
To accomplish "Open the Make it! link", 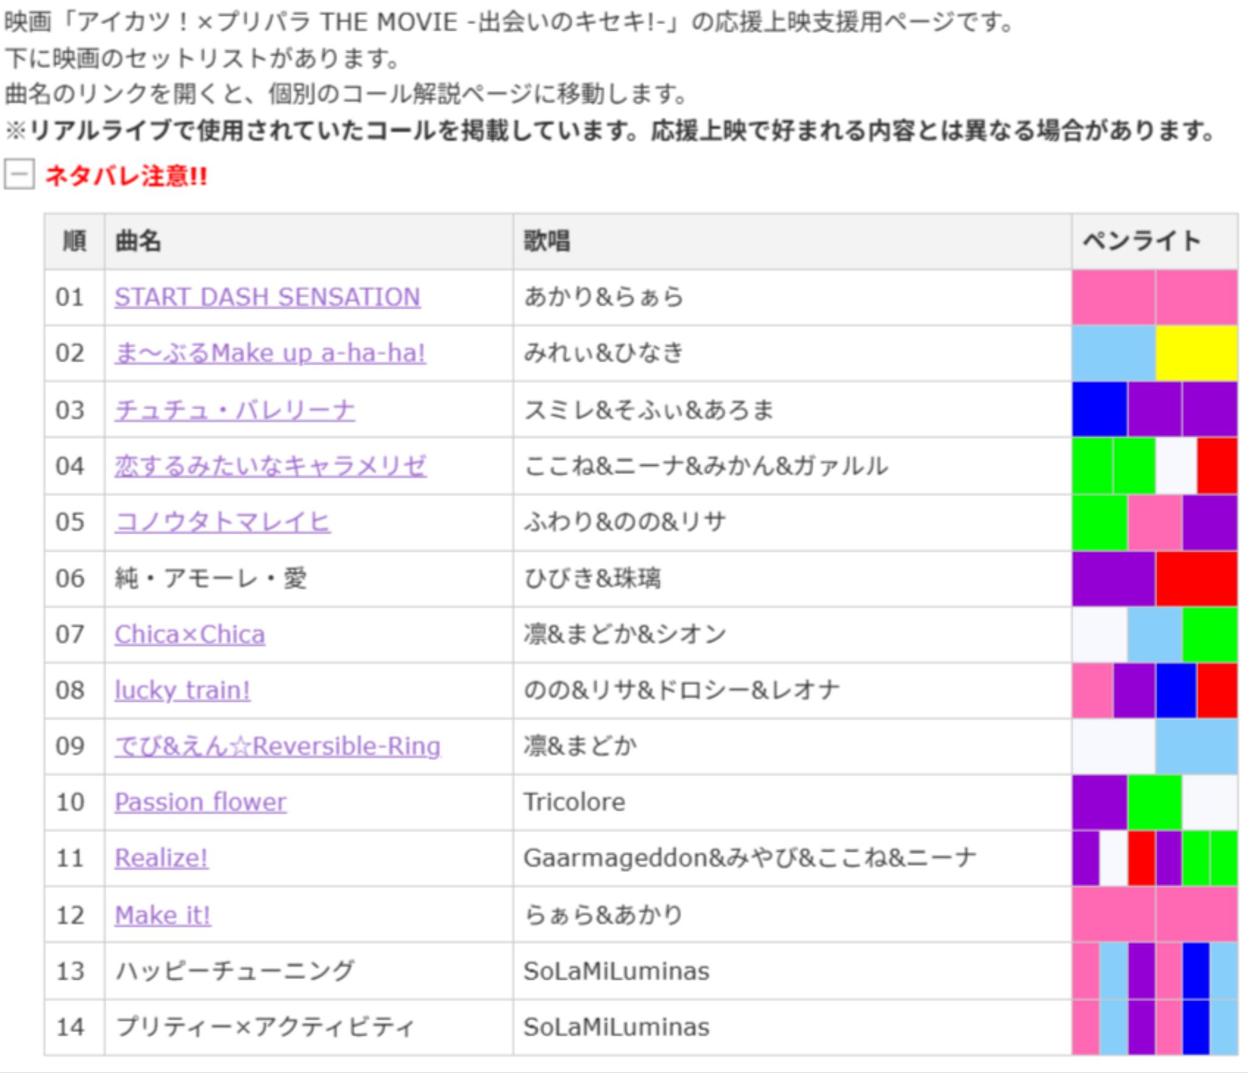I will tap(163, 915).
